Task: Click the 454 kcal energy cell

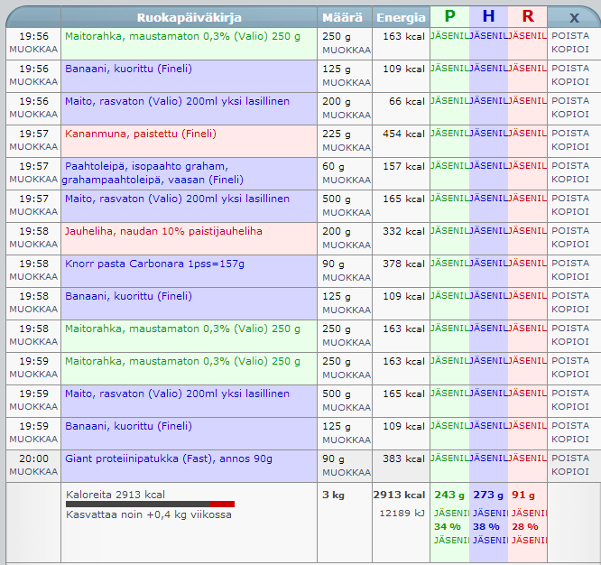Action: coord(403,134)
